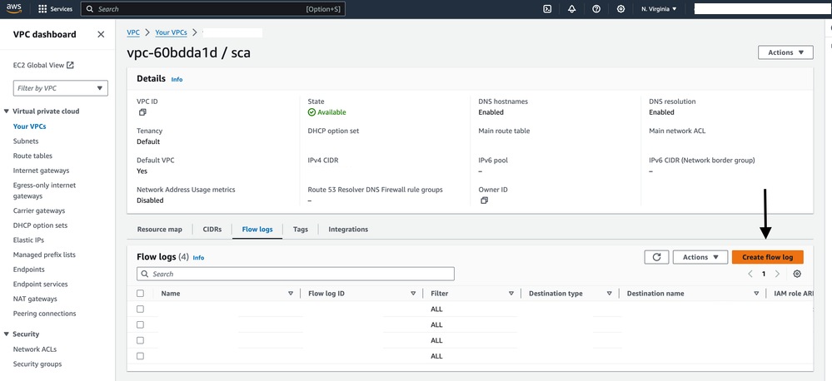Check the second flow log row

(x=140, y=324)
